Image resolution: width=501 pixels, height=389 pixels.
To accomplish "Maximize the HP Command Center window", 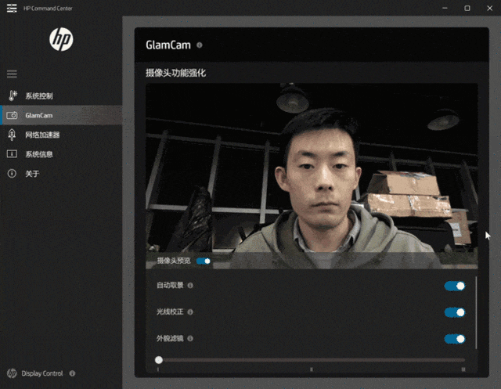I will (x=467, y=8).
